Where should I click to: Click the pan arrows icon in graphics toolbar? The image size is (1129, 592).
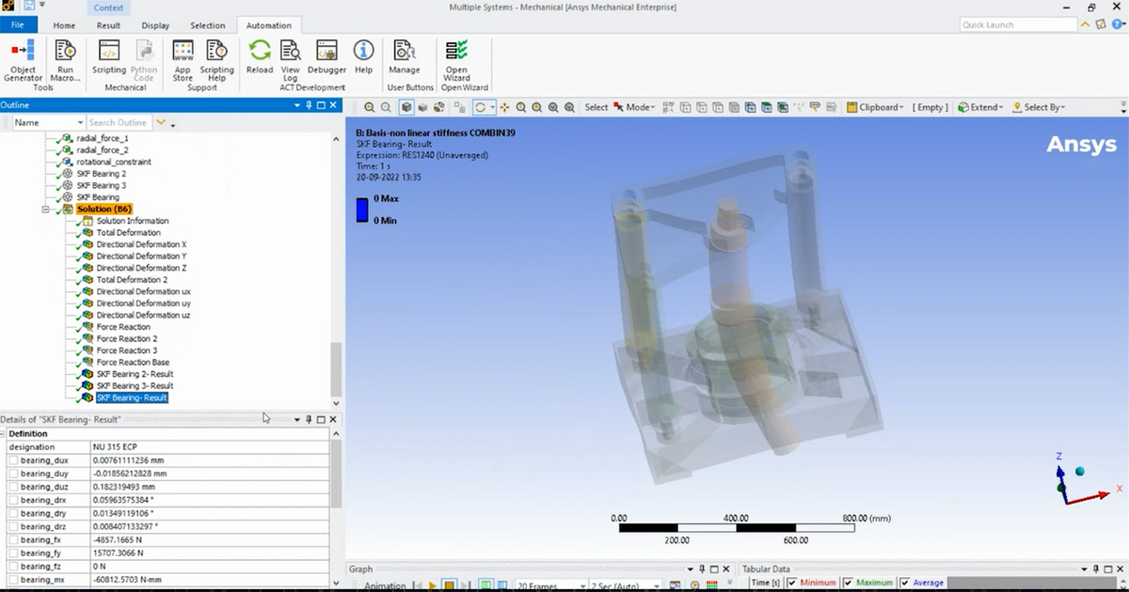pyautogui.click(x=504, y=107)
